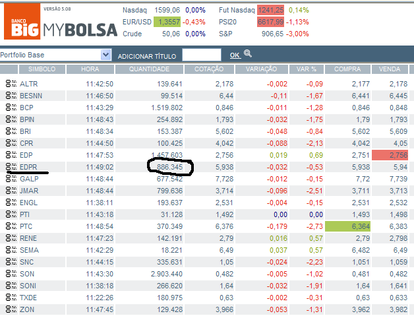Click the highlighted PTC compra price 6,364
The height and width of the screenshot is (320, 414).
click(347, 226)
